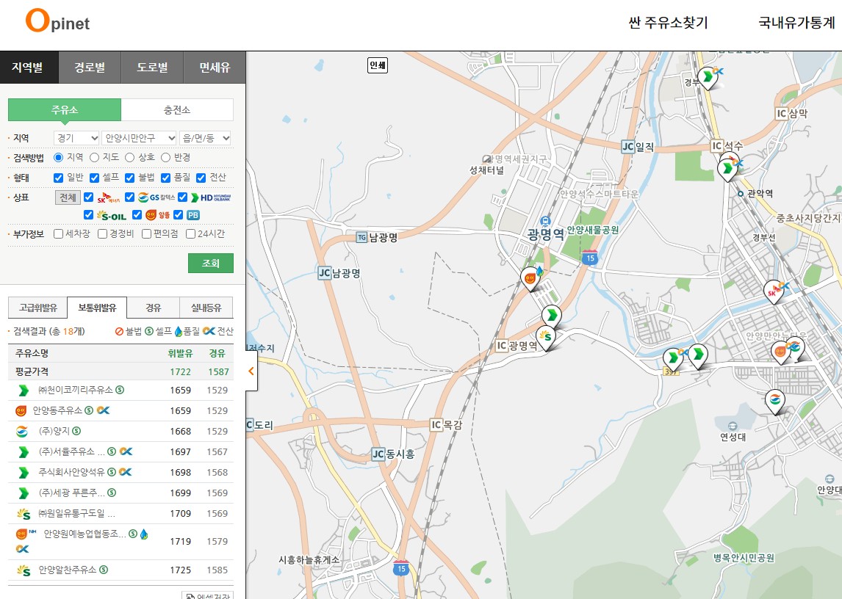Select the 반경 search method radio
Viewport: 842px width, 599px height.
(x=165, y=157)
